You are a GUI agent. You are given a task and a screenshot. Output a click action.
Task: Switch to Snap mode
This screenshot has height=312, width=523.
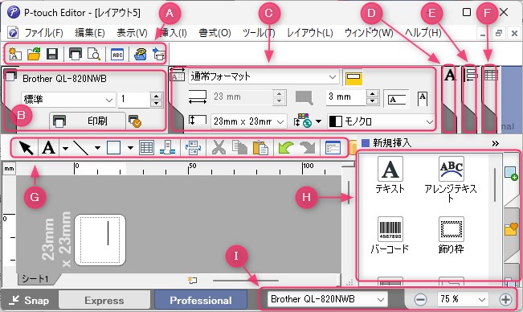(30, 300)
